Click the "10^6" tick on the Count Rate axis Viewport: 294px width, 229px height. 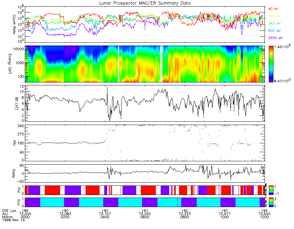pyautogui.click(x=21, y=7)
